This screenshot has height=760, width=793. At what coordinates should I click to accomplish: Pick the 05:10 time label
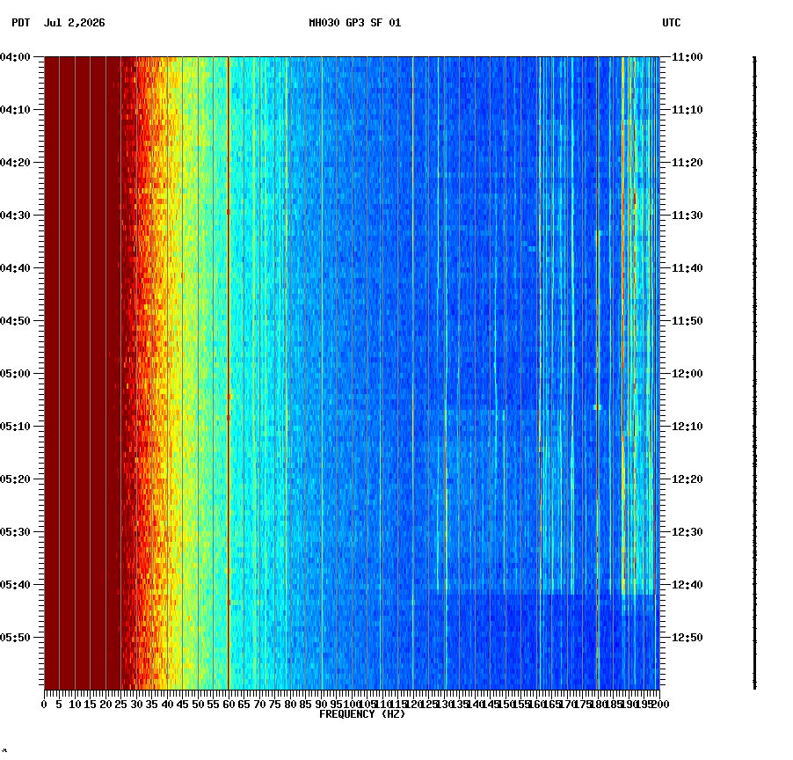coord(15,426)
